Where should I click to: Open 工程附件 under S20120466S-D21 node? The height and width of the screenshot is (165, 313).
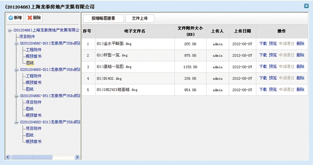coord(33,76)
